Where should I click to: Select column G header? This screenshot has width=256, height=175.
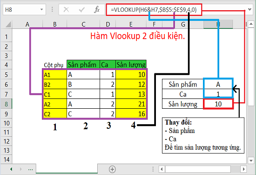point(183,25)
